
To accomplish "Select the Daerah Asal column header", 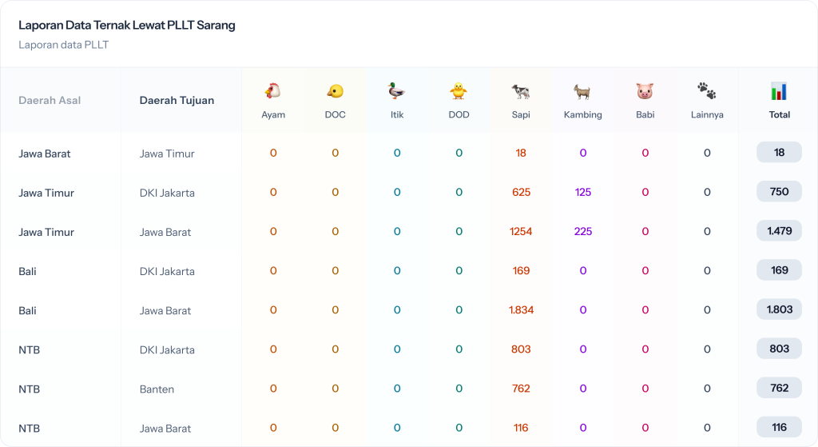I will pyautogui.click(x=50, y=101).
